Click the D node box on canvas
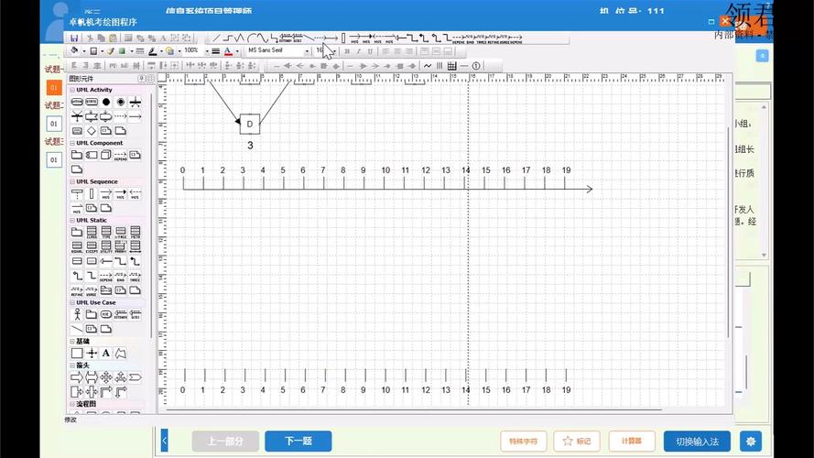 pos(250,124)
